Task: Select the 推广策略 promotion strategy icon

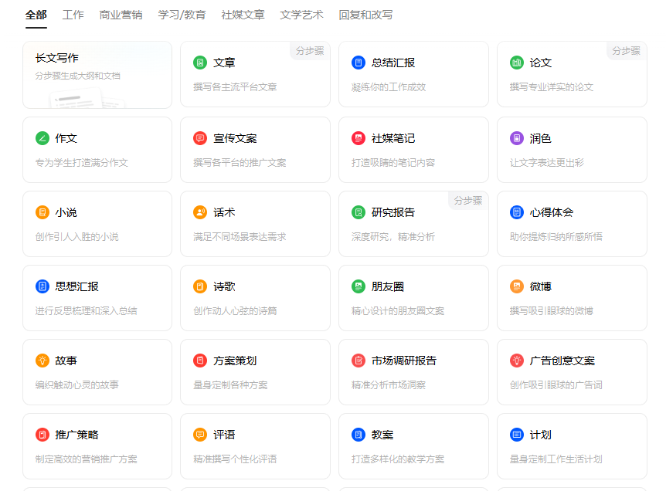Action: [42, 434]
